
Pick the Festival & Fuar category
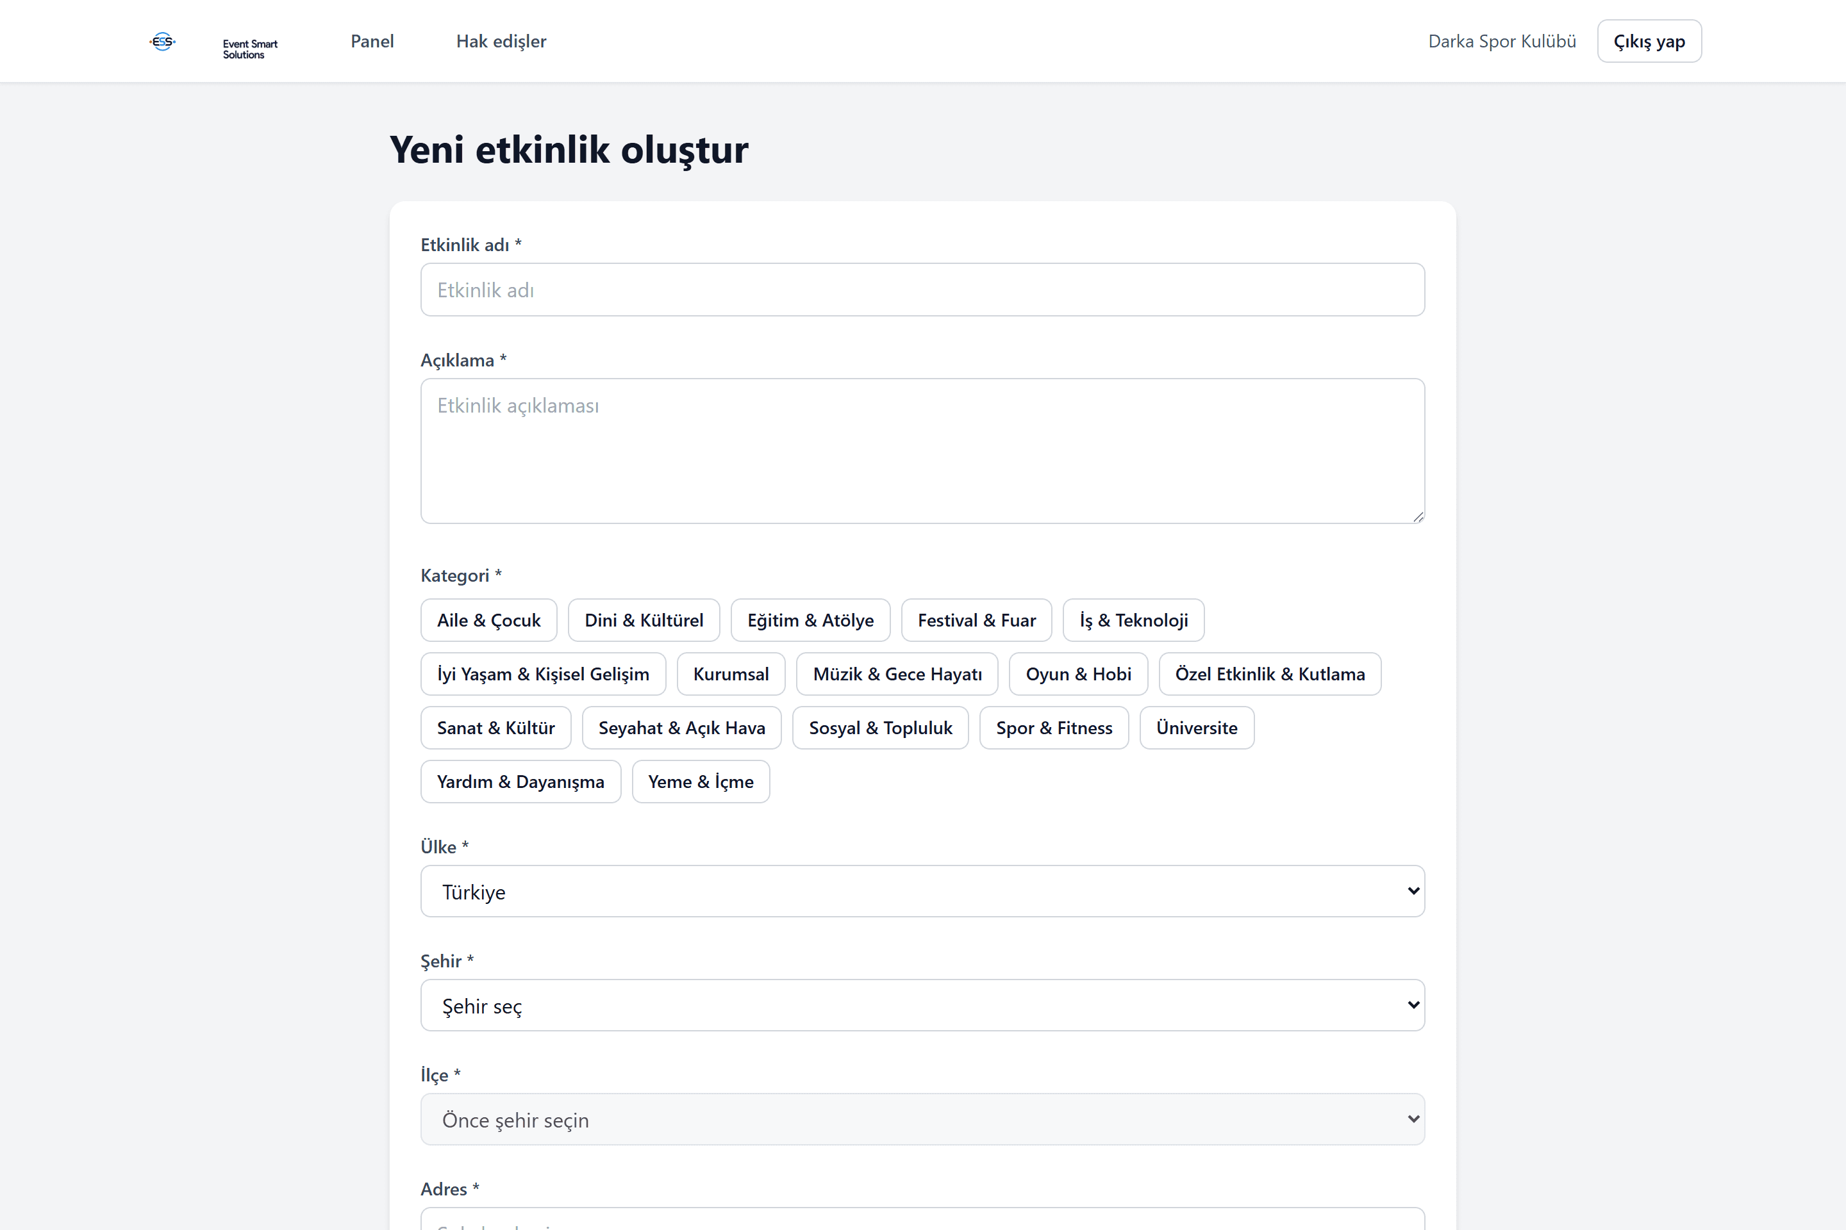tap(976, 619)
